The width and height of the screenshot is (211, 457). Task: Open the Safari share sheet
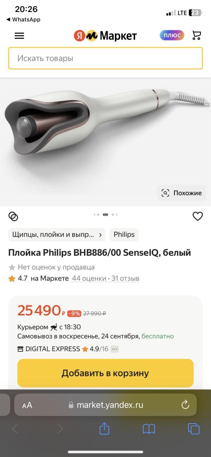(x=104, y=428)
